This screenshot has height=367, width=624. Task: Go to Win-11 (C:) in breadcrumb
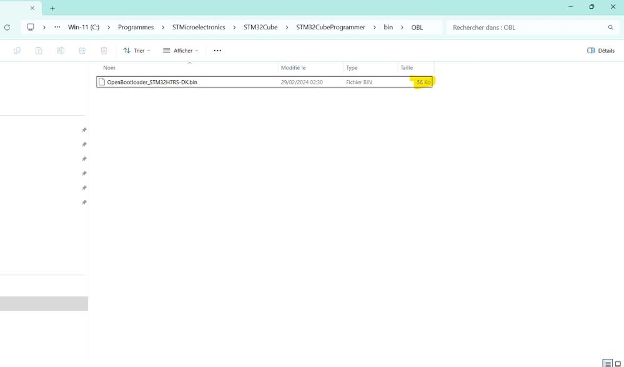pos(84,27)
